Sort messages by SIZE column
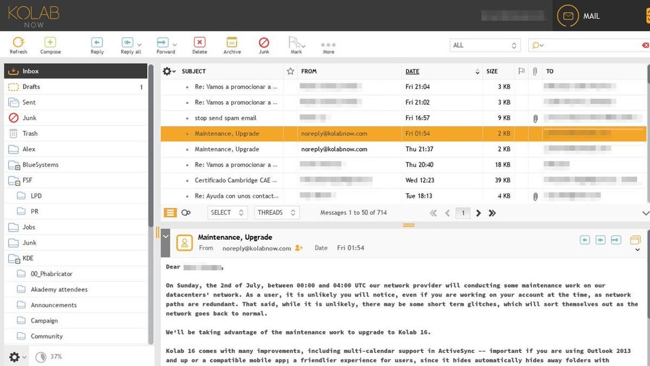 click(492, 71)
